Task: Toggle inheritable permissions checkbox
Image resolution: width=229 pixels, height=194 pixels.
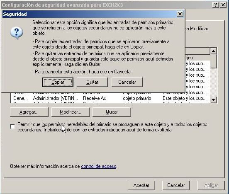Action: point(13,126)
